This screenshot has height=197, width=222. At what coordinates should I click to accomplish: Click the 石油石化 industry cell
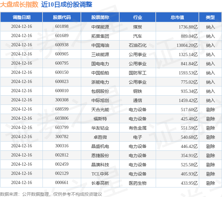point(137,45)
